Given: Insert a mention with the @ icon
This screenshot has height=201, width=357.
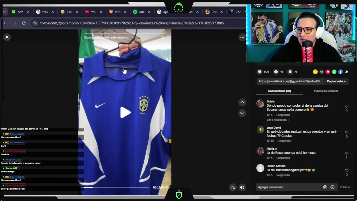Looking at the screenshot, I should point(325,187).
